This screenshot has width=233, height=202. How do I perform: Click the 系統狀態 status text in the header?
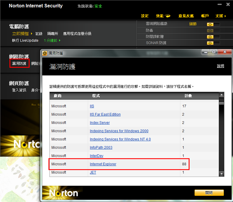tap(90, 6)
